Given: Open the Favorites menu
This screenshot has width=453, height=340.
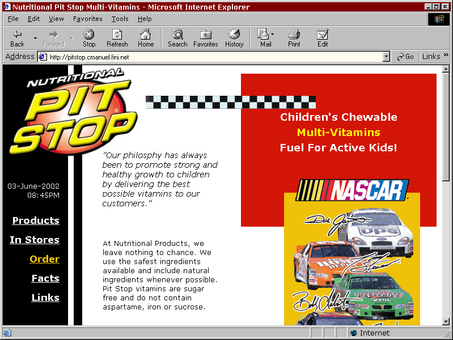Looking at the screenshot, I should 87,19.
